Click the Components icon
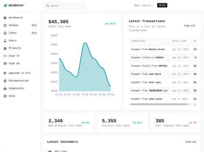 tap(5, 88)
